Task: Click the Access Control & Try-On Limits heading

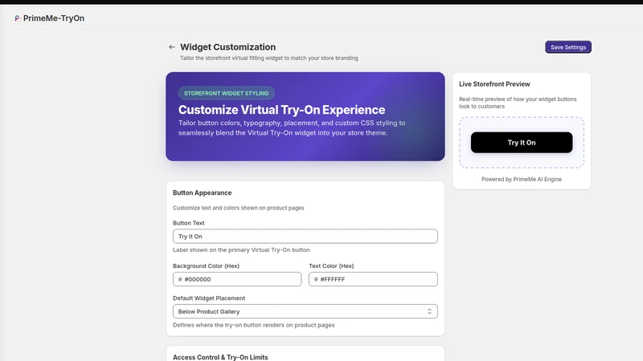Action: tap(220, 357)
